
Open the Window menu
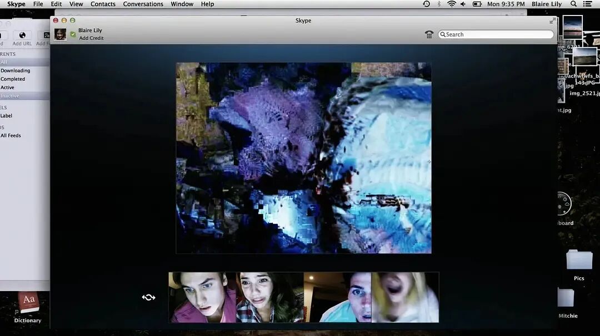coord(182,4)
